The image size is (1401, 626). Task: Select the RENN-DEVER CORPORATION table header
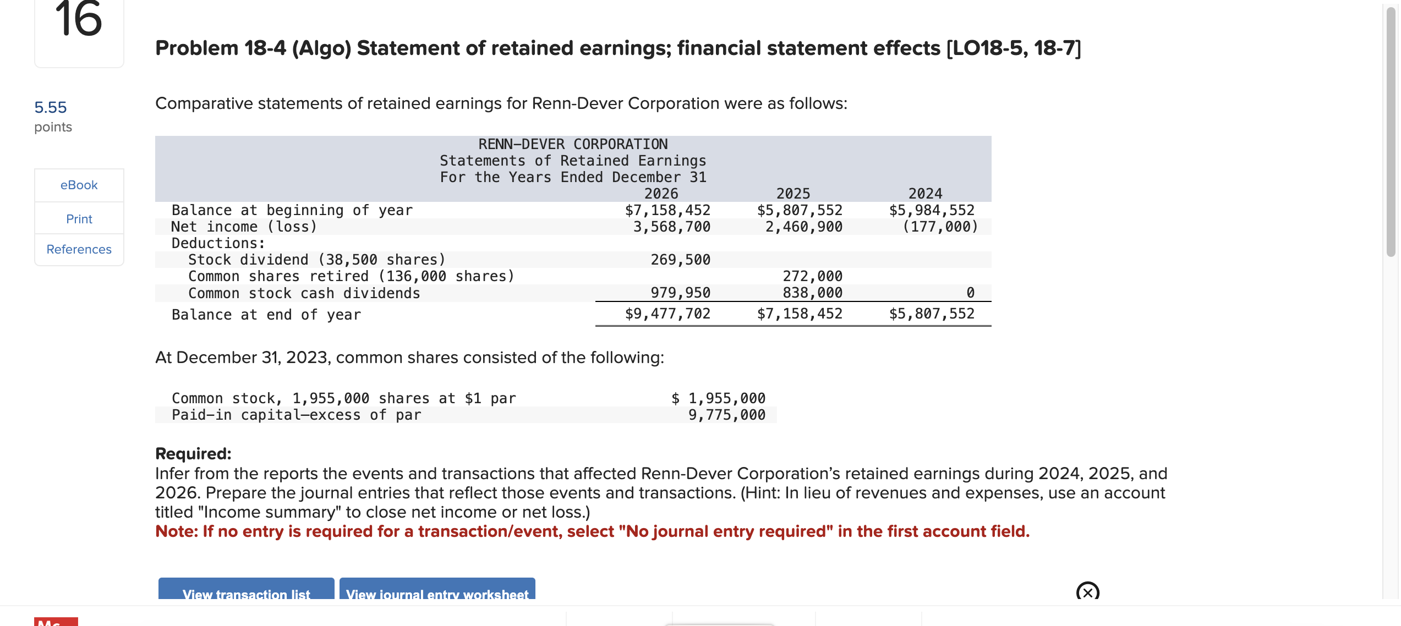pyautogui.click(x=572, y=144)
